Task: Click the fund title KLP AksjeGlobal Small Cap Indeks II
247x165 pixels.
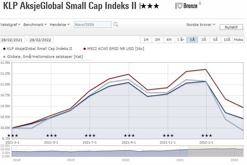Action: point(70,6)
